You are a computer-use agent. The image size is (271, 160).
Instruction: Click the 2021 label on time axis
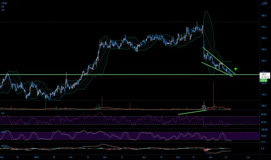[36, 157]
